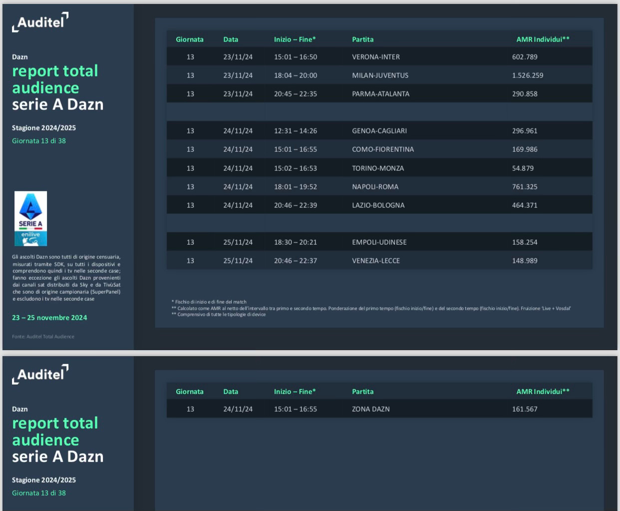The width and height of the screenshot is (620, 511).
Task: Click the time range 15:02 – 16:53
Action: [296, 168]
